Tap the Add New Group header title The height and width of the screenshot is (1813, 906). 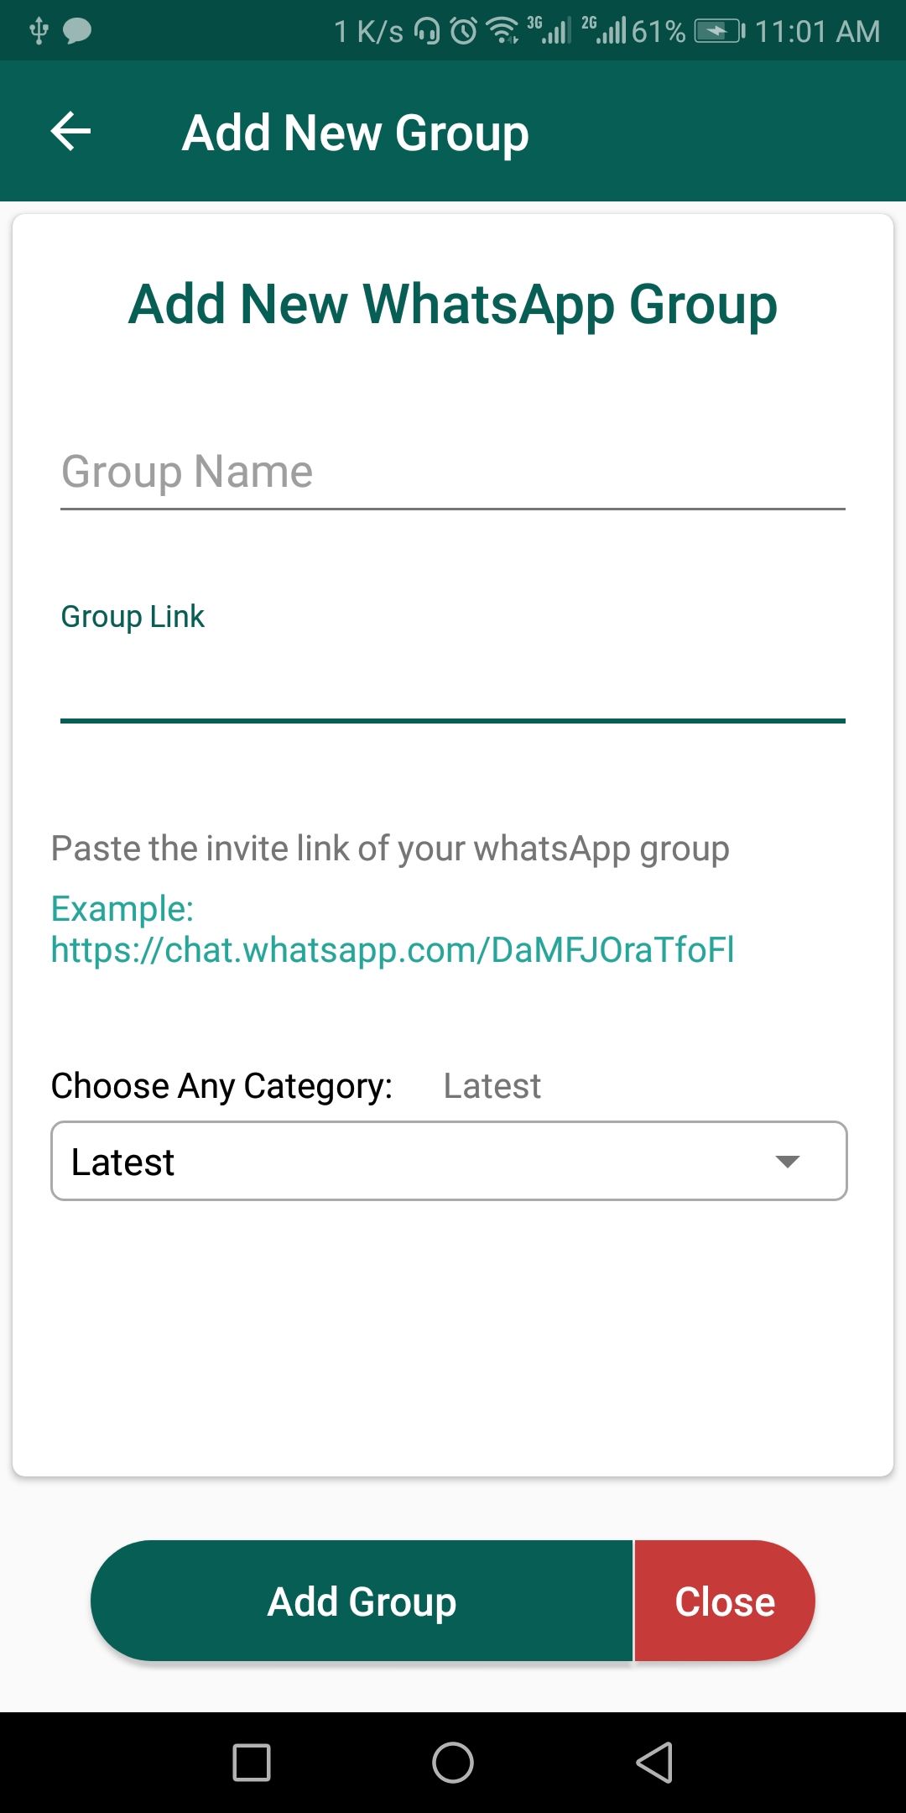(356, 133)
